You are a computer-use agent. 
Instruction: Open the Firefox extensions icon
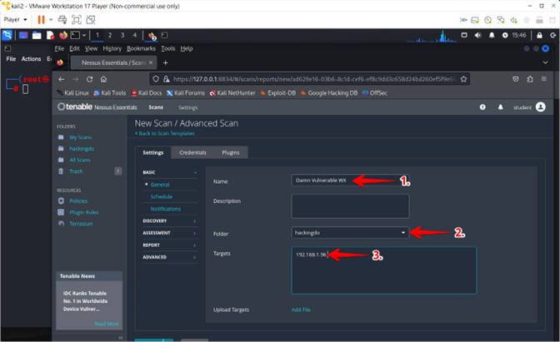coord(530,79)
